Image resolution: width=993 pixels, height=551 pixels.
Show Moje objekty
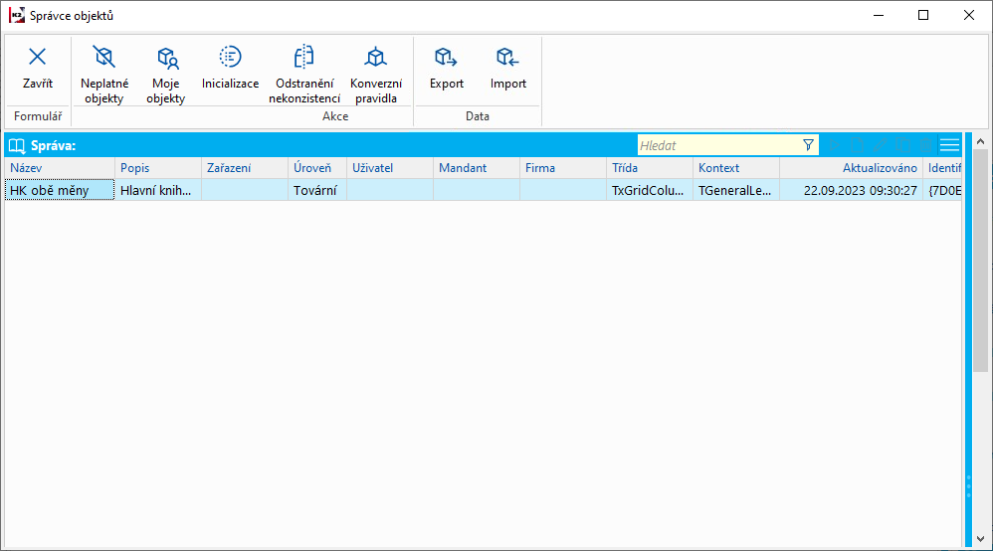tap(166, 74)
